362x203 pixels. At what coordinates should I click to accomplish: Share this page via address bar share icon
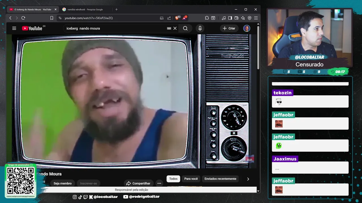(169, 18)
